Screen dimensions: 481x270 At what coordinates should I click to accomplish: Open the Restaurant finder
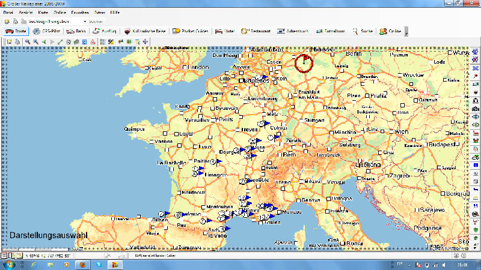click(x=256, y=31)
